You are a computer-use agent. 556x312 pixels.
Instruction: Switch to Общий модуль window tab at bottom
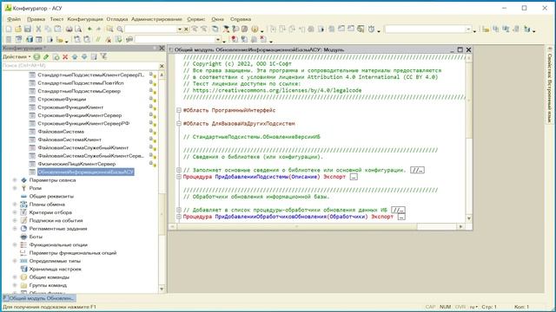(38, 298)
